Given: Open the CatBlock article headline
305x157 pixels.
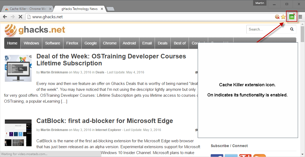Looking at the screenshot, I should click(x=105, y=121).
